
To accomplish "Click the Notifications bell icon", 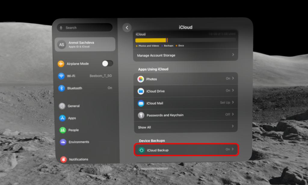I will pyautogui.click(x=63, y=159).
